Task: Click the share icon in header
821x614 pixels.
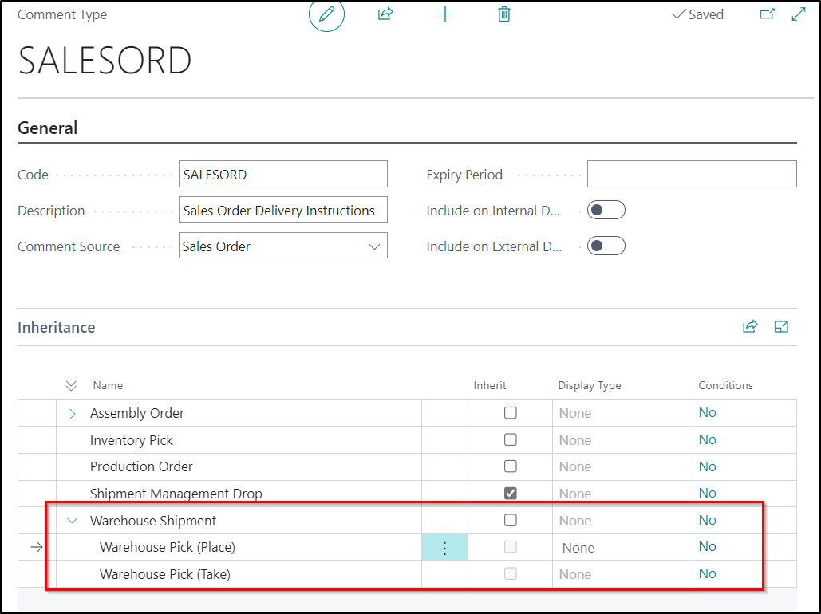Action: 385,14
